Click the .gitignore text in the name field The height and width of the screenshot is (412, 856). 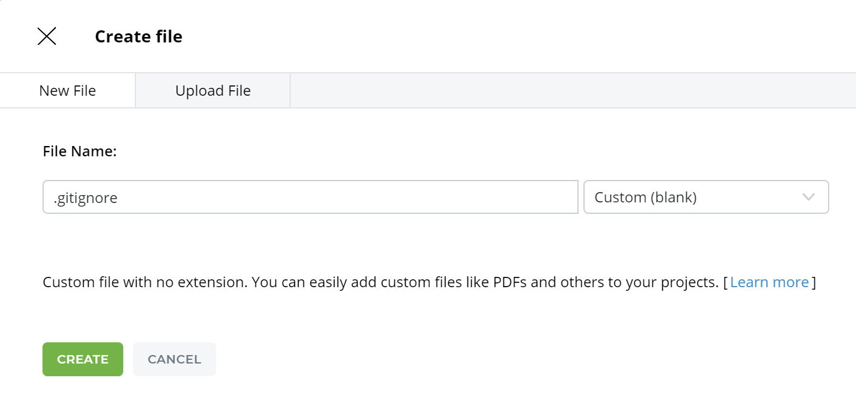(85, 198)
